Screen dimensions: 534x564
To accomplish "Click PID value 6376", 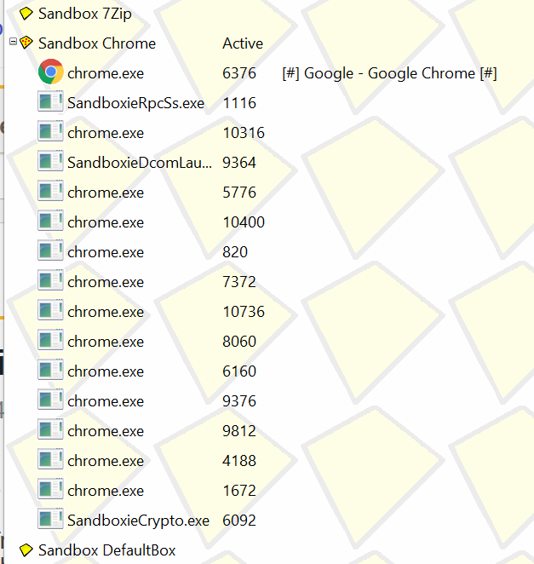I will click(239, 73).
